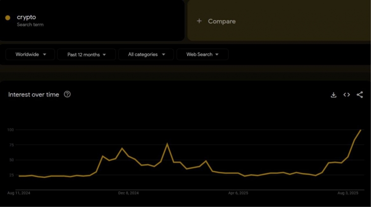Click the Aug 3, 2025 axis label
The image size is (371, 207).
348,192
